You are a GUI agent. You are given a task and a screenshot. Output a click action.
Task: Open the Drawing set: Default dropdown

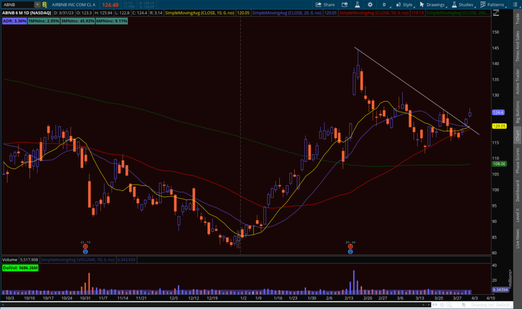coord(491,305)
